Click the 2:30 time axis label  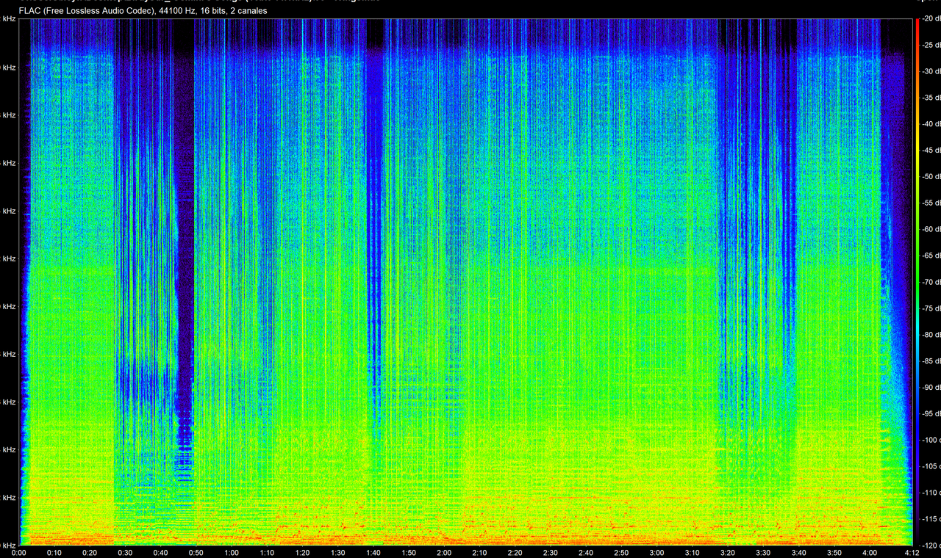point(551,552)
